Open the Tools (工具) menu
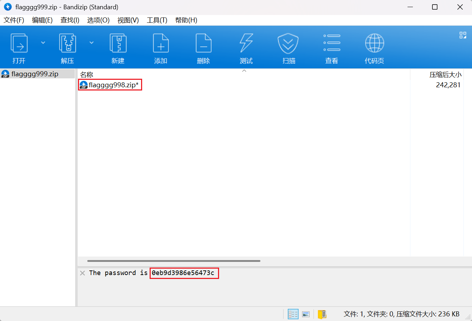The height and width of the screenshot is (321, 472). tap(157, 20)
